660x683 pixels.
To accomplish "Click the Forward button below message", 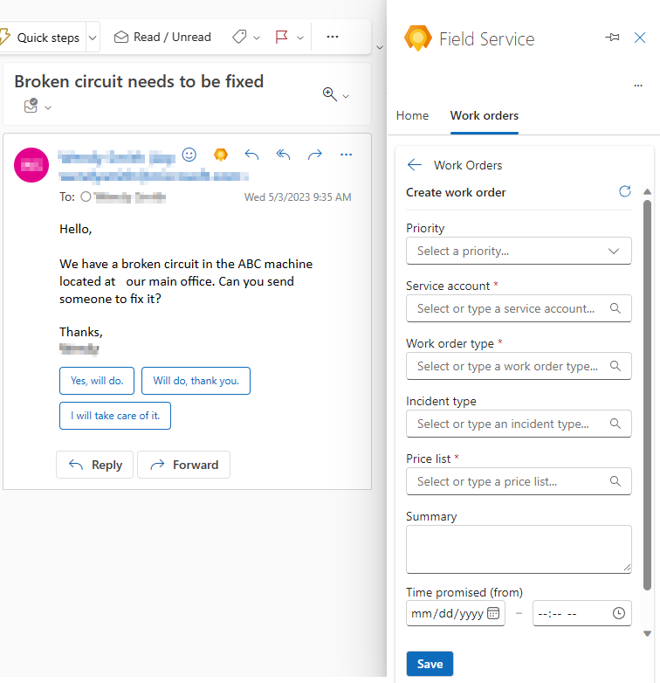I will pyautogui.click(x=183, y=465).
